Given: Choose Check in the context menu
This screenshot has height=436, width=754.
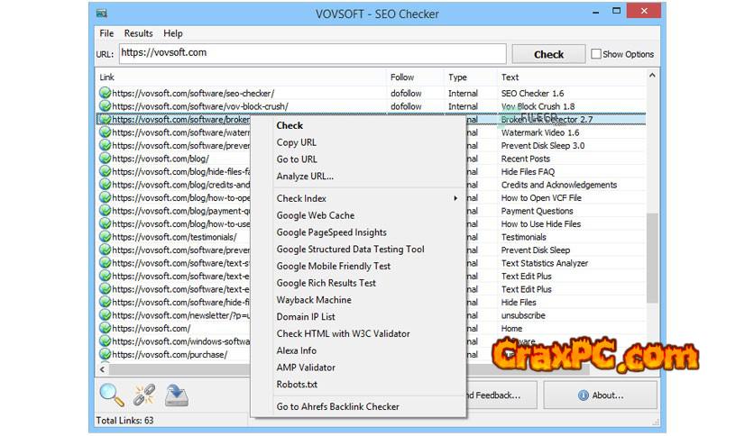Looking at the screenshot, I should coord(290,125).
